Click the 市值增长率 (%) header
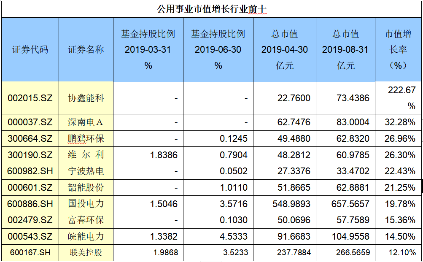The image size is (423, 262). click(x=398, y=50)
